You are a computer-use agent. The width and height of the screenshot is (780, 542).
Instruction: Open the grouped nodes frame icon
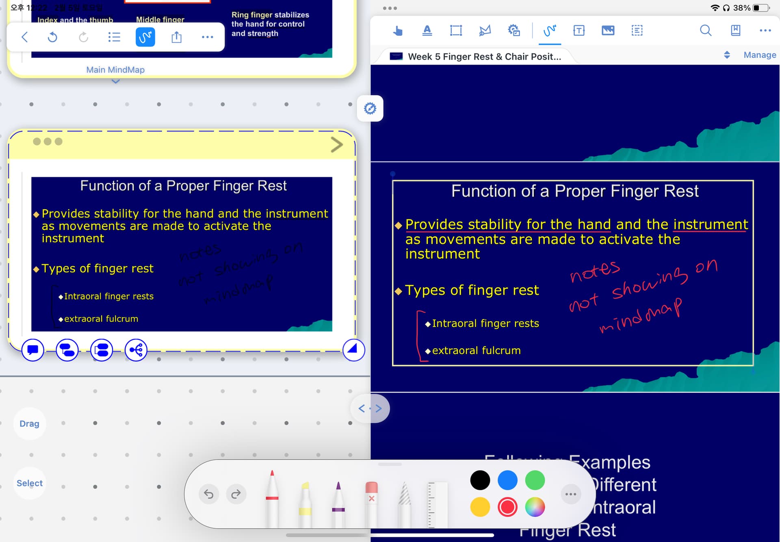coord(102,350)
